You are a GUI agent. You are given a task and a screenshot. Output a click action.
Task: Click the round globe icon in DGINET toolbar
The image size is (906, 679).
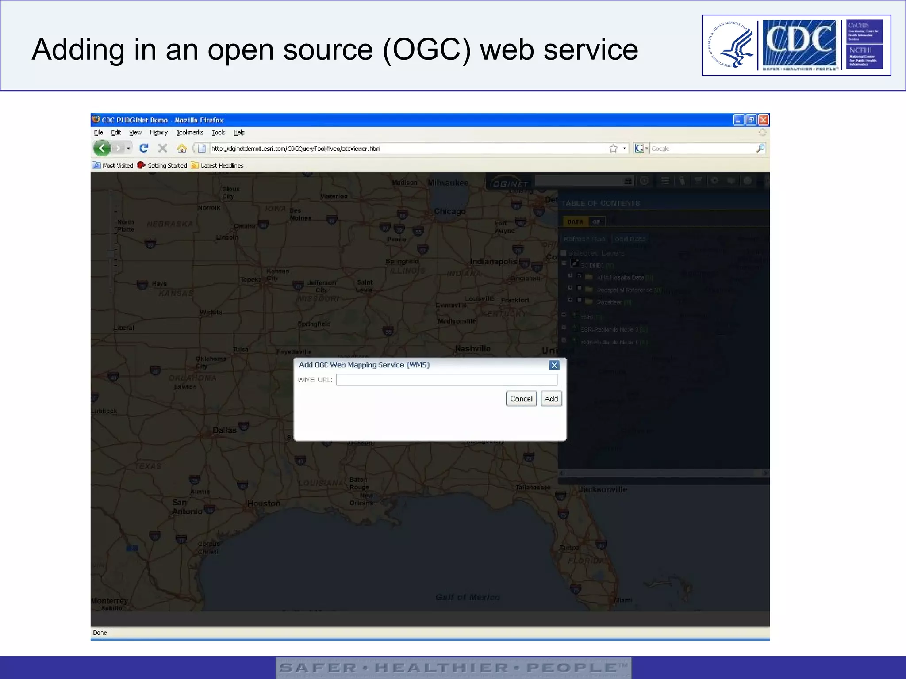click(748, 180)
